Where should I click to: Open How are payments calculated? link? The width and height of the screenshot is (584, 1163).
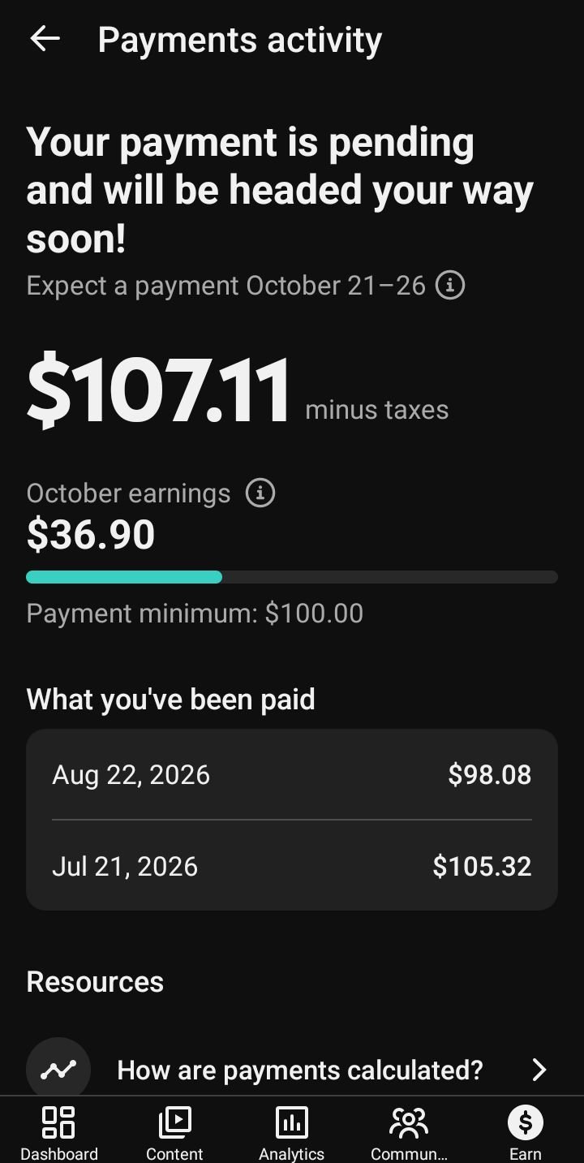(300, 1070)
